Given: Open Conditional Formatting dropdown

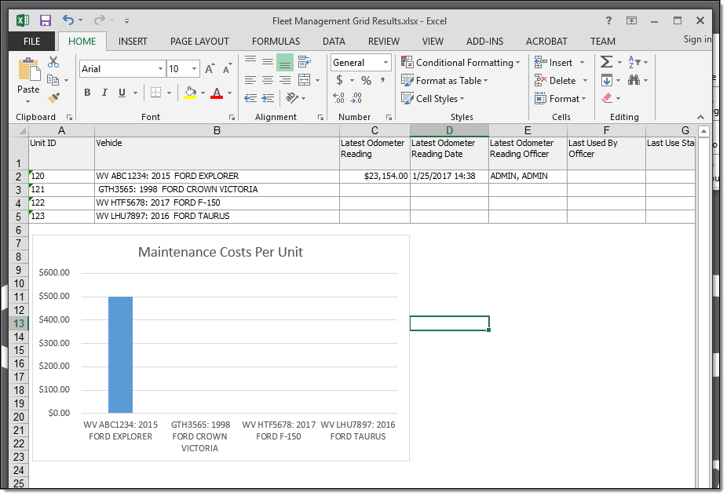Looking at the screenshot, I should click(x=459, y=63).
